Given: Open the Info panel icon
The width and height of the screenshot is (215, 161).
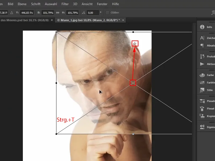Looking at the screenshot, I should [x=202, y=27].
